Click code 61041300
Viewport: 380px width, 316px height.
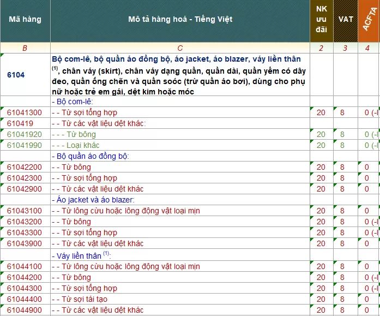point(24,112)
